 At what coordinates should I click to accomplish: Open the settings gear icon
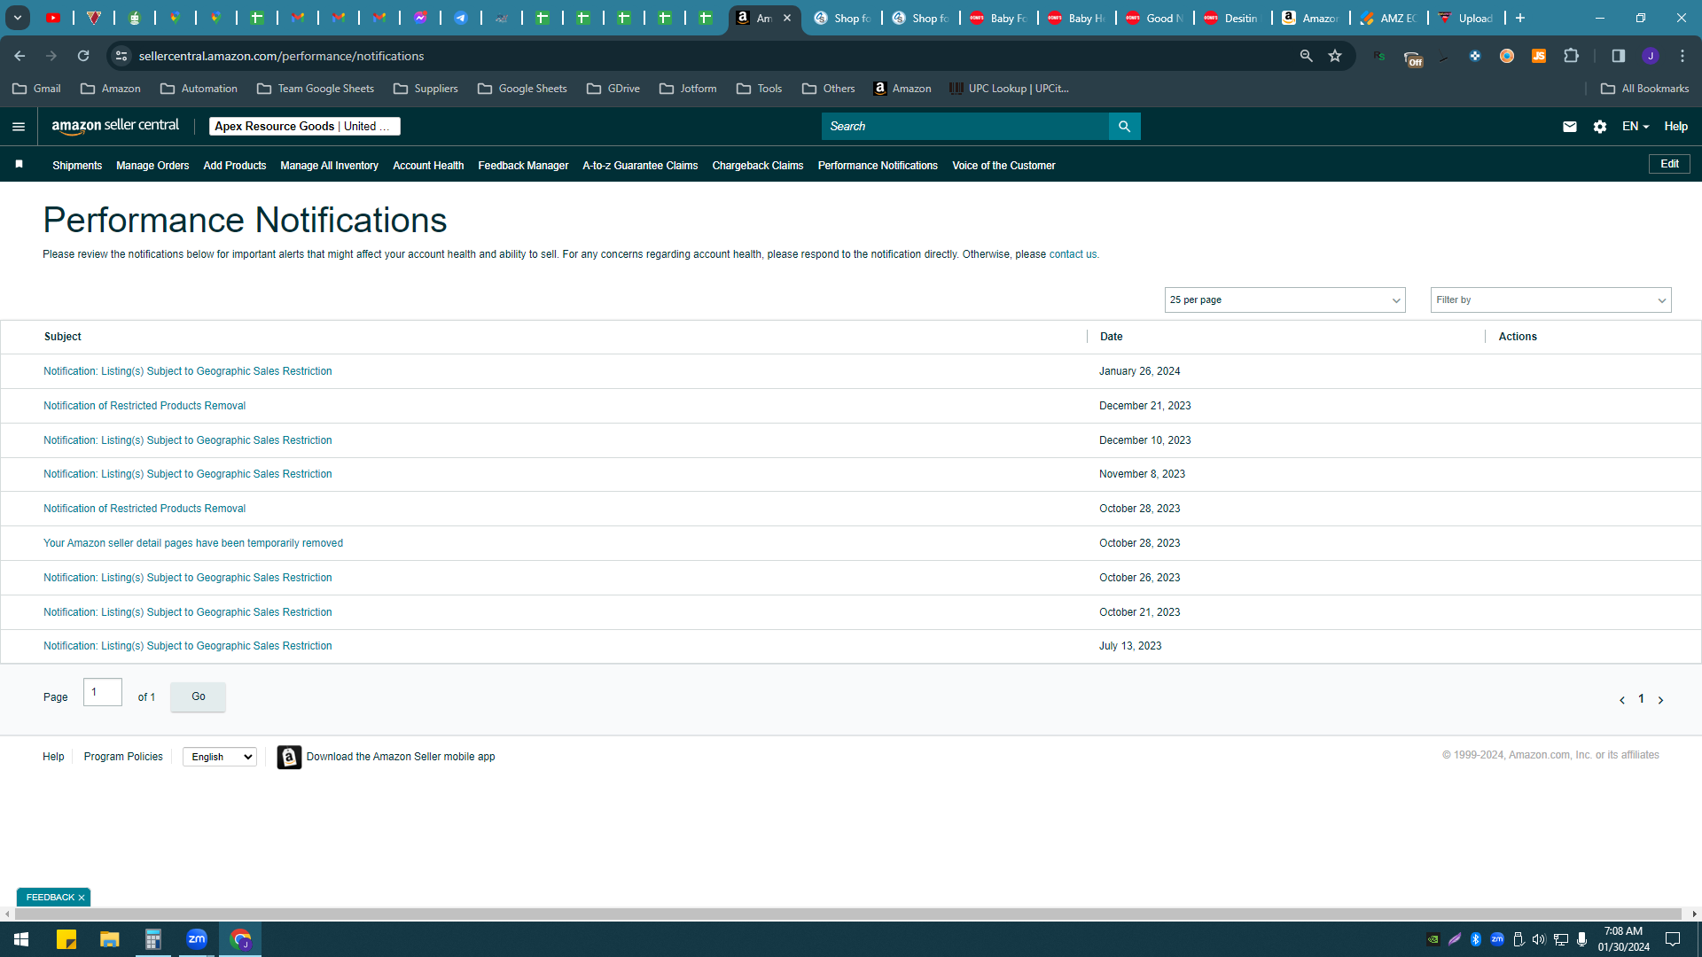[x=1599, y=127]
